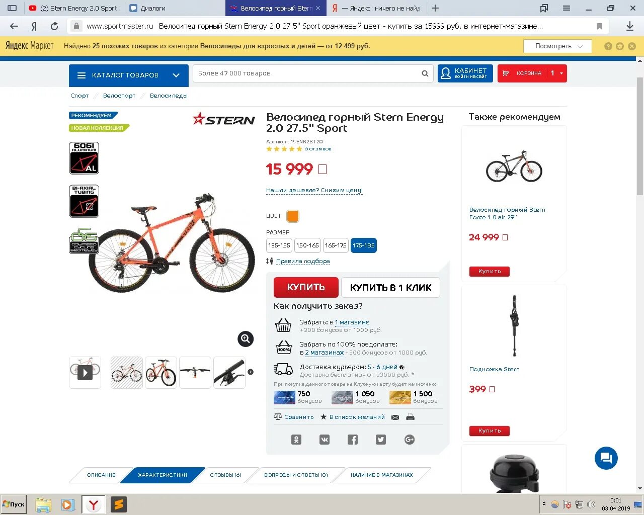
Task: Open the chat bubble support widget
Action: pos(606,458)
